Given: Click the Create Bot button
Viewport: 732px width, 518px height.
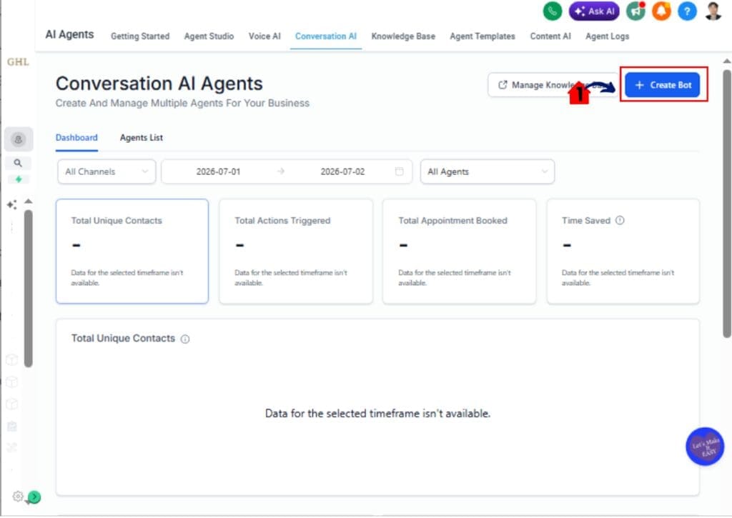Looking at the screenshot, I should coord(662,85).
